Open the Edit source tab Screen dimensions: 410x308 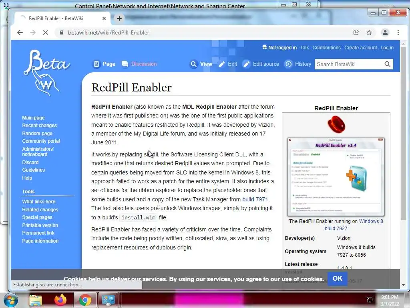[x=261, y=64]
